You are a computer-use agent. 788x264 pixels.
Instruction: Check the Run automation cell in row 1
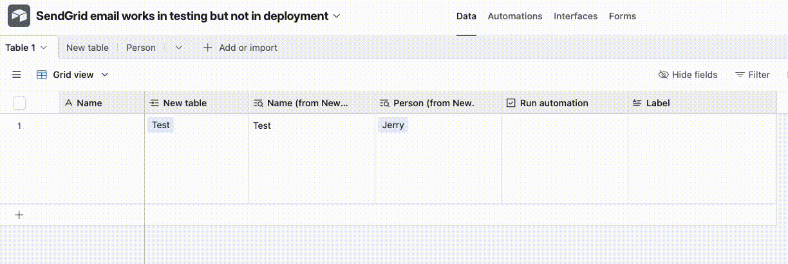pyautogui.click(x=564, y=126)
